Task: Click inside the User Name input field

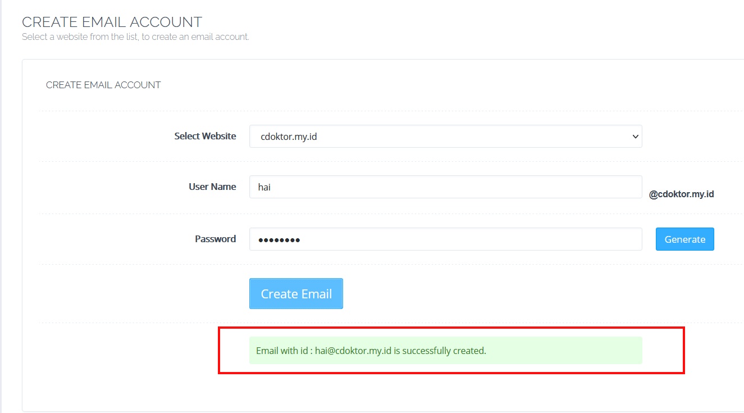Action: 445,187
